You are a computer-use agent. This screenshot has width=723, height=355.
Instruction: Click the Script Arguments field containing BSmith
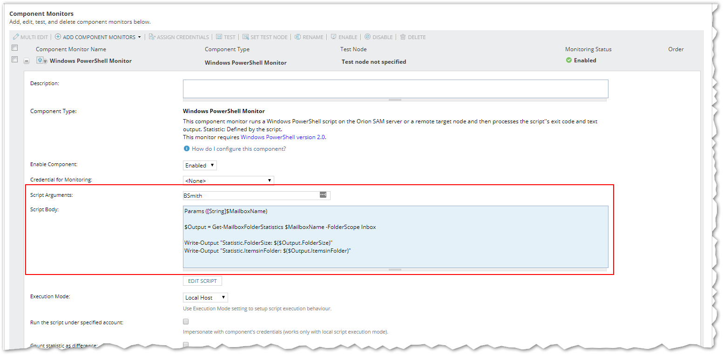point(257,195)
